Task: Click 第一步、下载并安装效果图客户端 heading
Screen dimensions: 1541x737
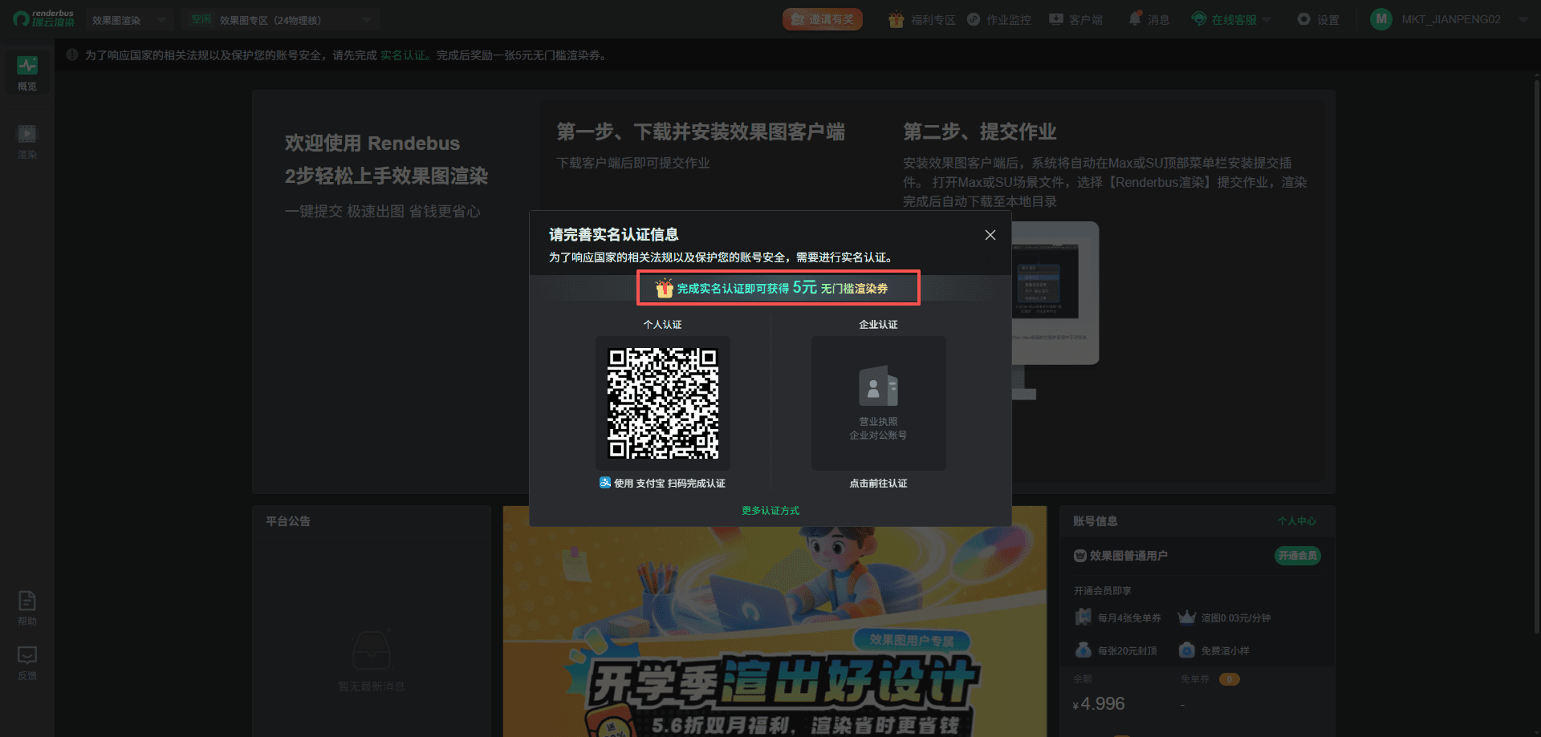Action: click(701, 132)
